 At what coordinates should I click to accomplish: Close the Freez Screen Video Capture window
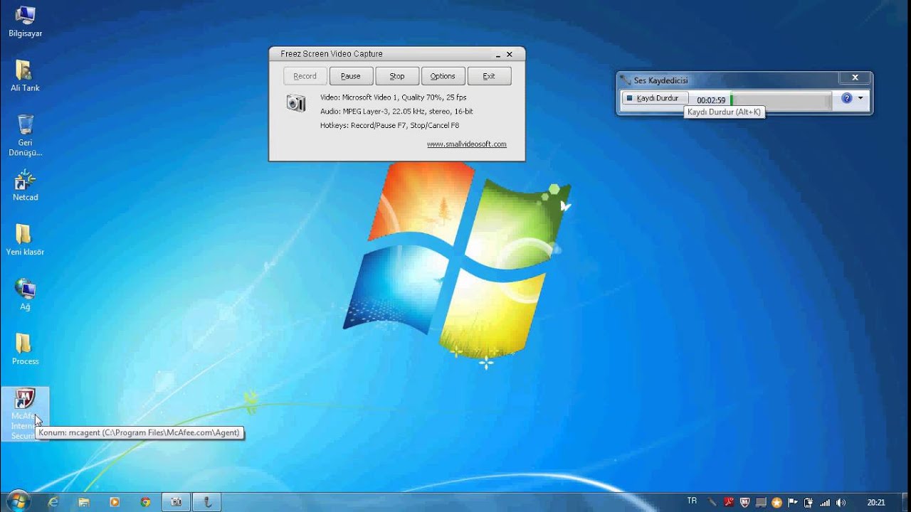click(510, 55)
